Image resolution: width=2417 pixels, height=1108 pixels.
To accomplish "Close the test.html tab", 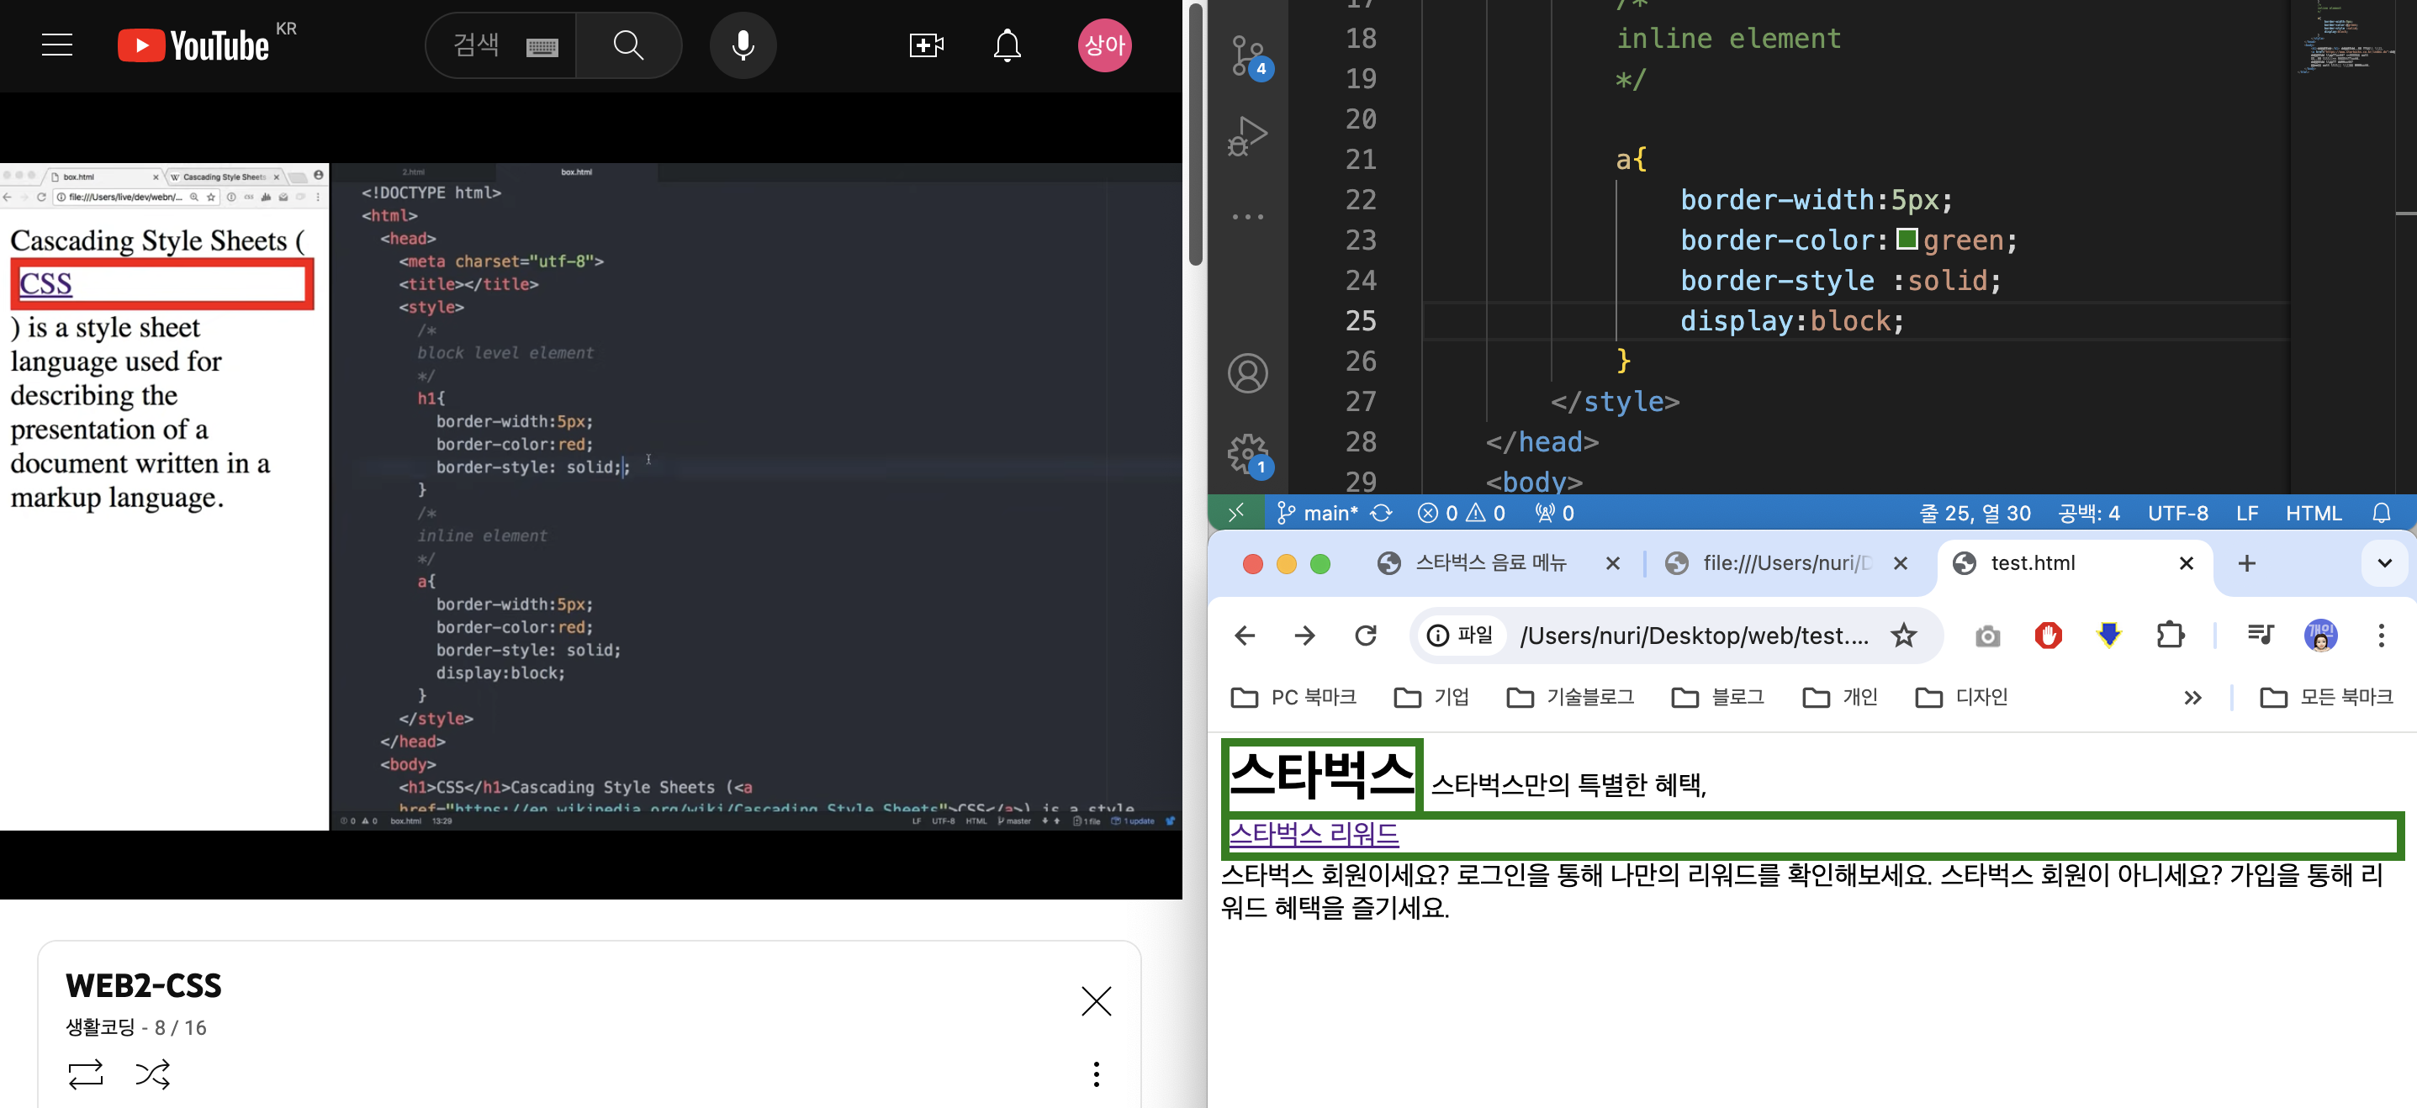I will click(x=2187, y=563).
